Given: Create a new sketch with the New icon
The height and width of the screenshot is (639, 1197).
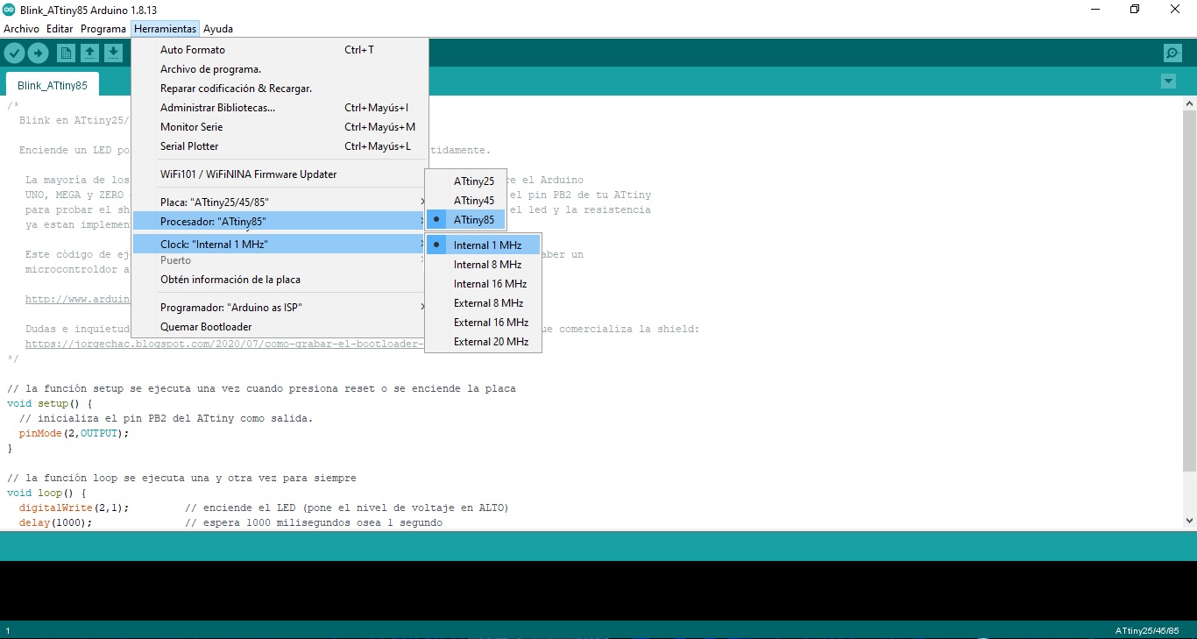Looking at the screenshot, I should pos(66,53).
